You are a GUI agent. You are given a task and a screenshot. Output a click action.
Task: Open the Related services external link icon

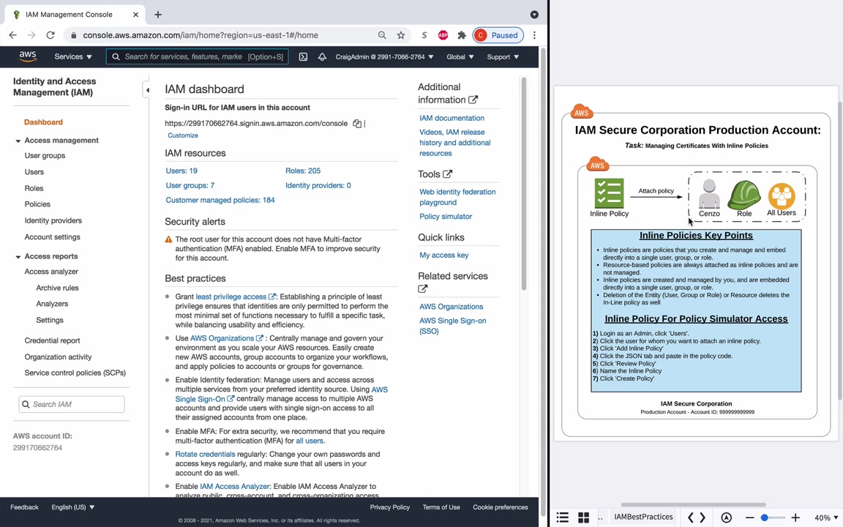click(422, 289)
